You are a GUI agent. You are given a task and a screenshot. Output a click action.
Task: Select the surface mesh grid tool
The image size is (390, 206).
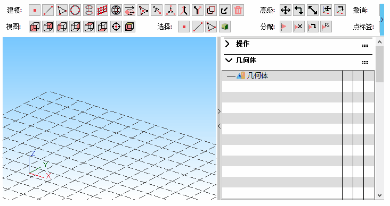click(102, 11)
